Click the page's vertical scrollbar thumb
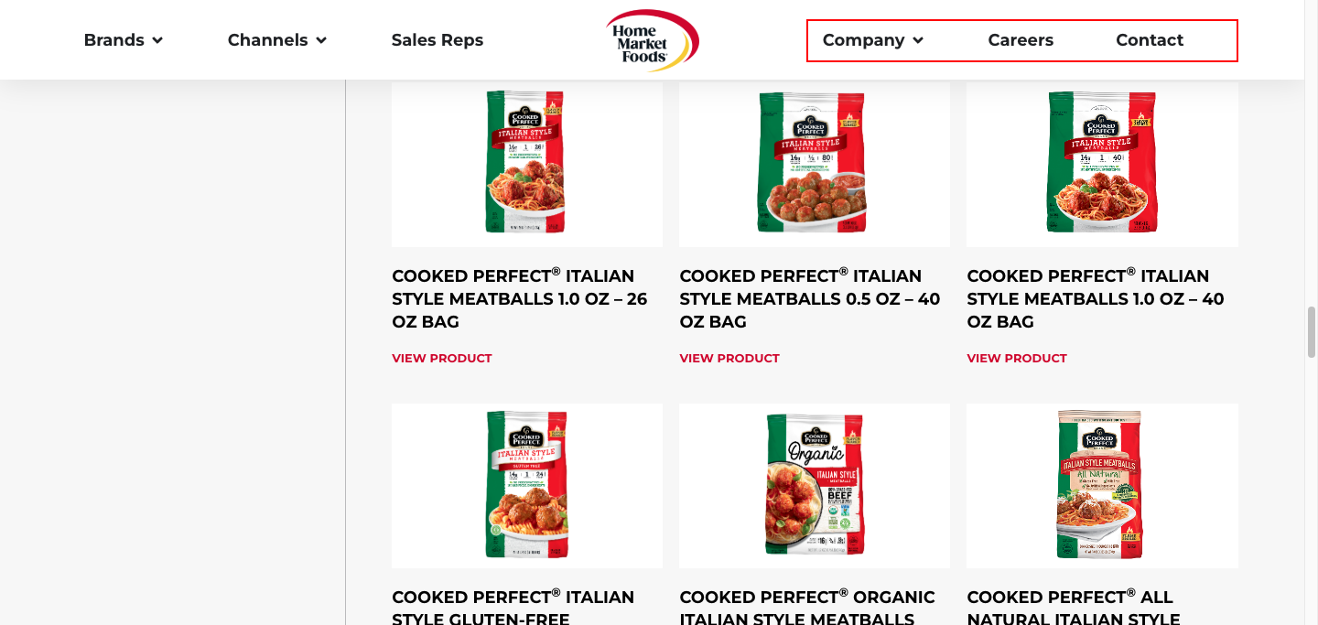The image size is (1318, 625). pos(1311,331)
